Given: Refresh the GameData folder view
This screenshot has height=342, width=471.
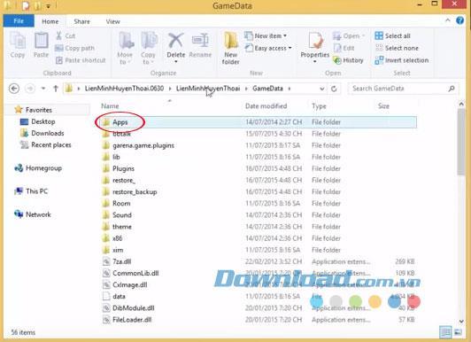Looking at the screenshot, I should coord(334,89).
